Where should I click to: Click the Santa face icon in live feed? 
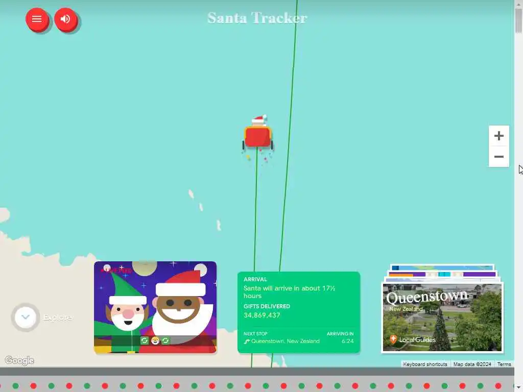(155, 340)
